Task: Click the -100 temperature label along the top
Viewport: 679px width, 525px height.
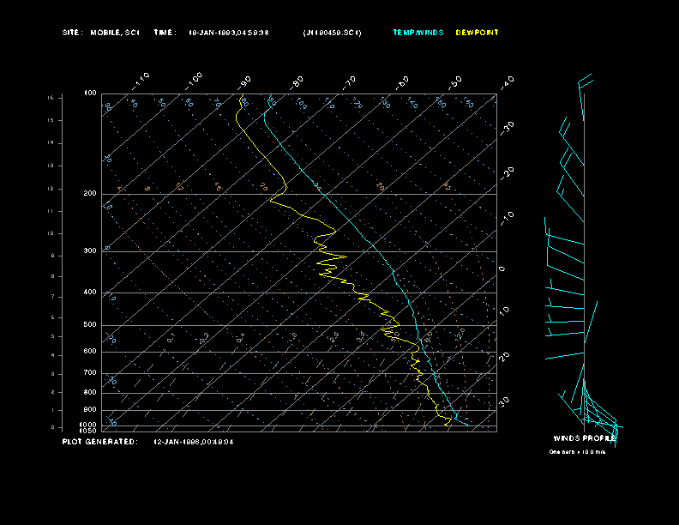Action: click(193, 81)
